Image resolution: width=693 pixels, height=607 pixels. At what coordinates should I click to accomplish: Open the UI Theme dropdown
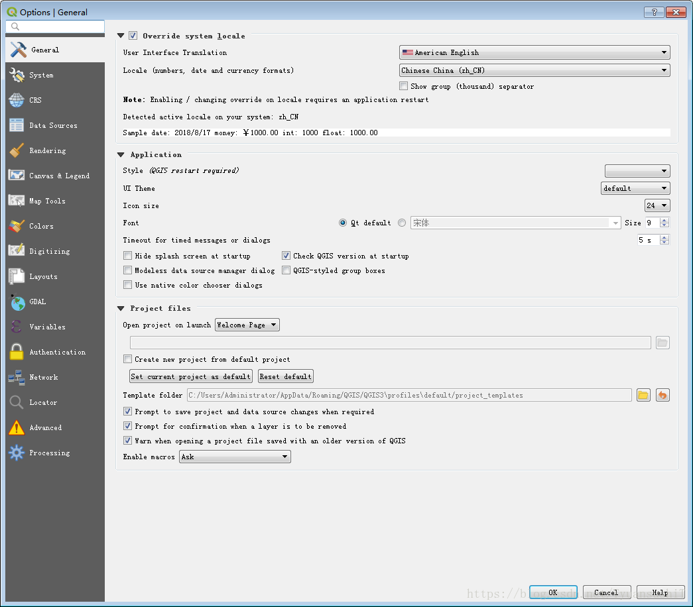pos(635,188)
